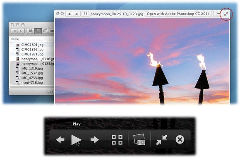
Task: Click the Quick Look previous arrow button
Action: (x=70, y=14)
